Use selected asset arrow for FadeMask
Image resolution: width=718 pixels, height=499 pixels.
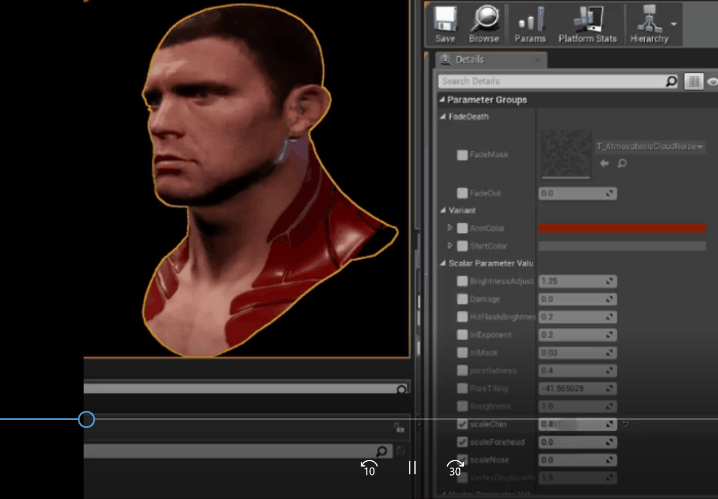click(604, 164)
